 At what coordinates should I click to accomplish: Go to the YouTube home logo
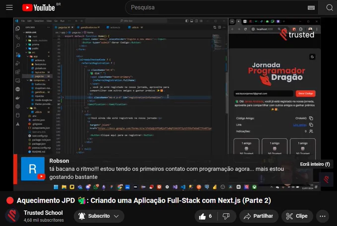[39, 7]
